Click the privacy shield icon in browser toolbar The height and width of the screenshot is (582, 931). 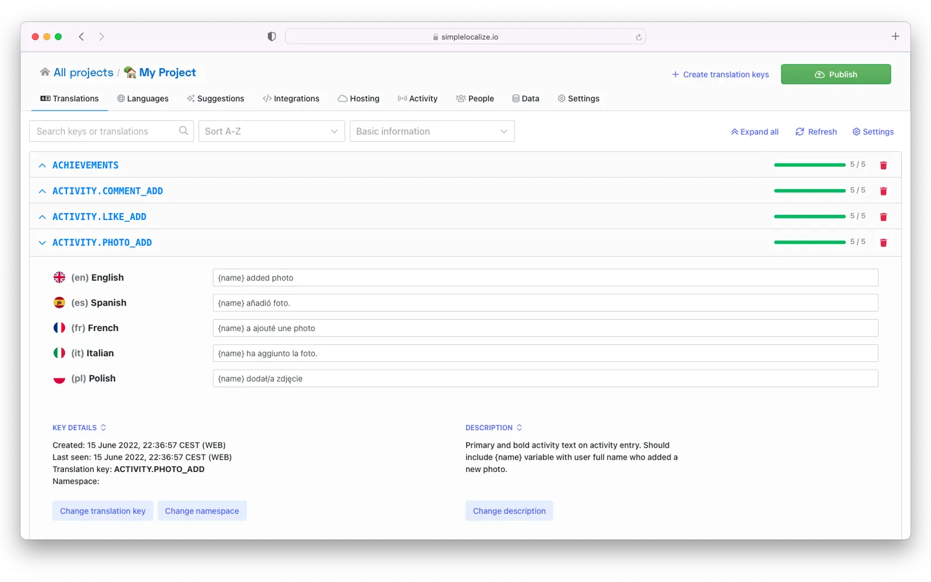click(x=271, y=37)
